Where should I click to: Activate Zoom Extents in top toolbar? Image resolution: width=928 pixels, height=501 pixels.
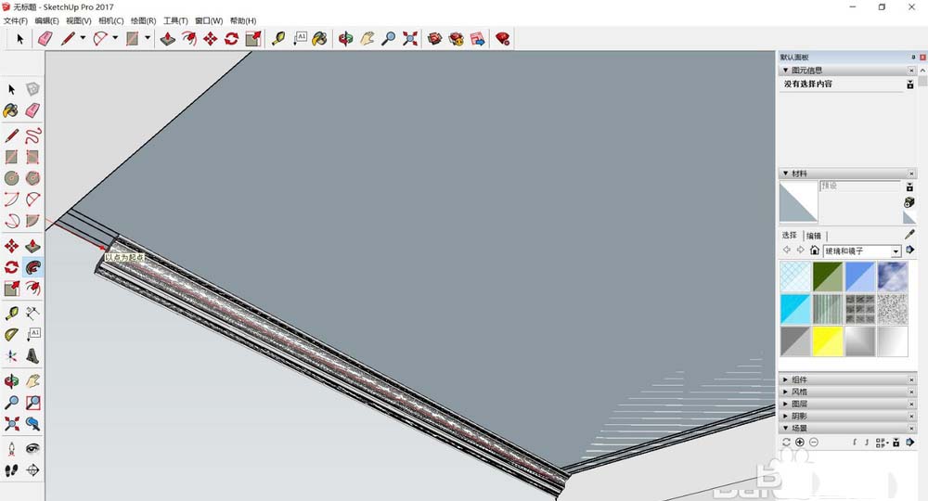click(x=411, y=39)
